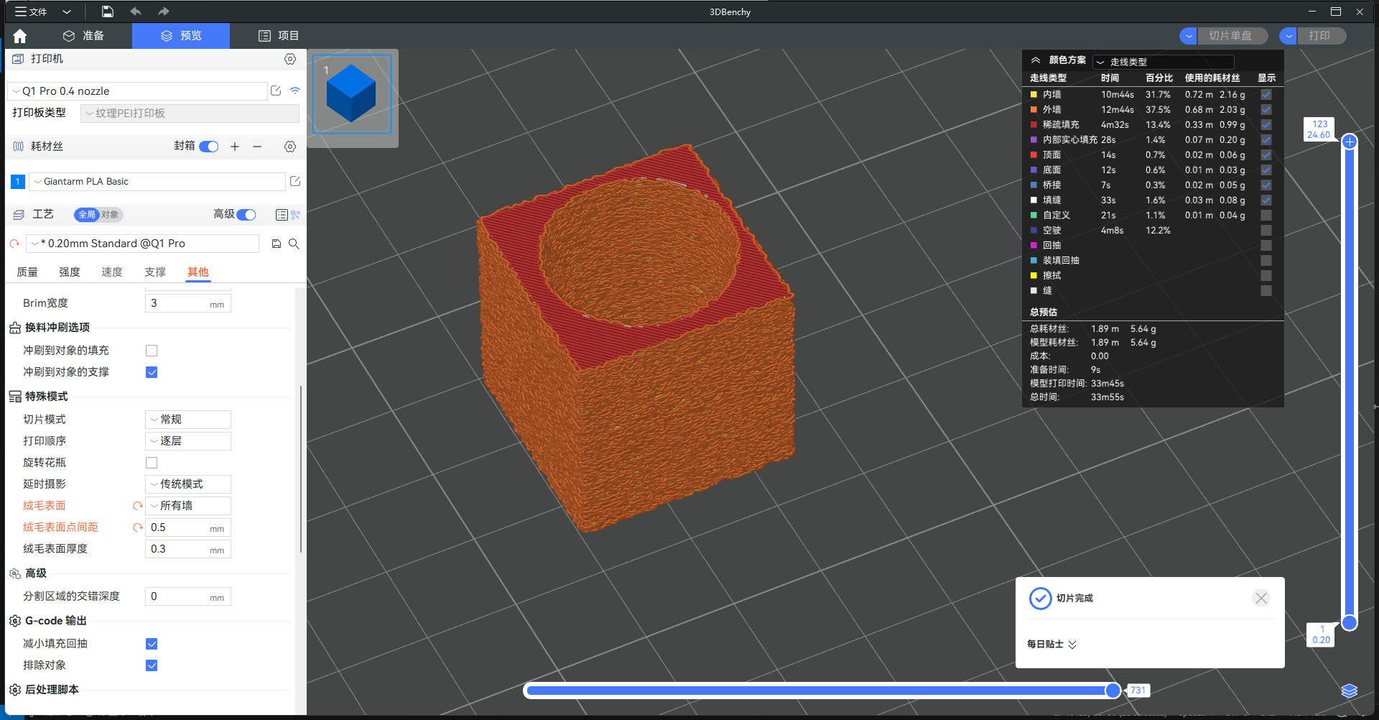Open the 支撑 settings tab
The width and height of the screenshot is (1379, 720).
pos(154,272)
